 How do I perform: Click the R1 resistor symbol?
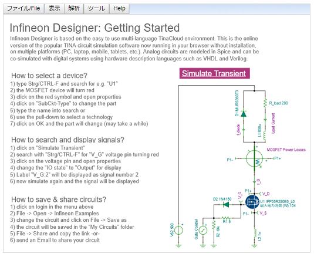[x=226, y=218]
